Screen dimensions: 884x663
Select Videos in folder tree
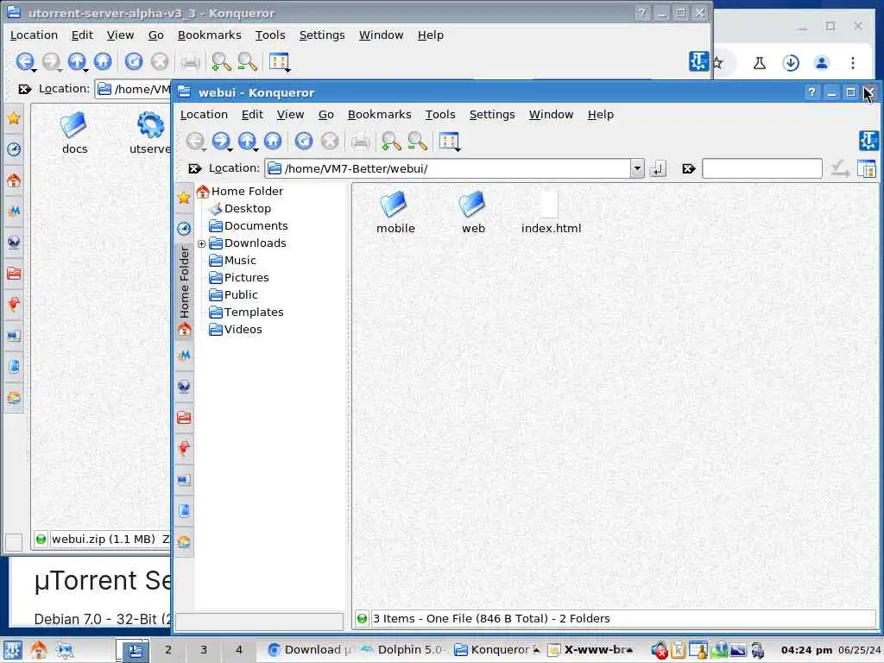click(x=236, y=329)
